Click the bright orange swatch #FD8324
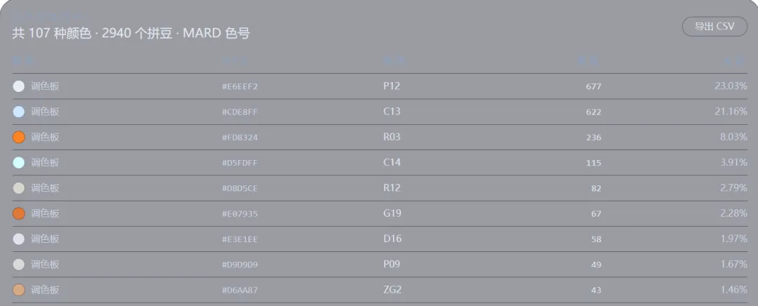This screenshot has width=758, height=306. pyautogui.click(x=18, y=138)
